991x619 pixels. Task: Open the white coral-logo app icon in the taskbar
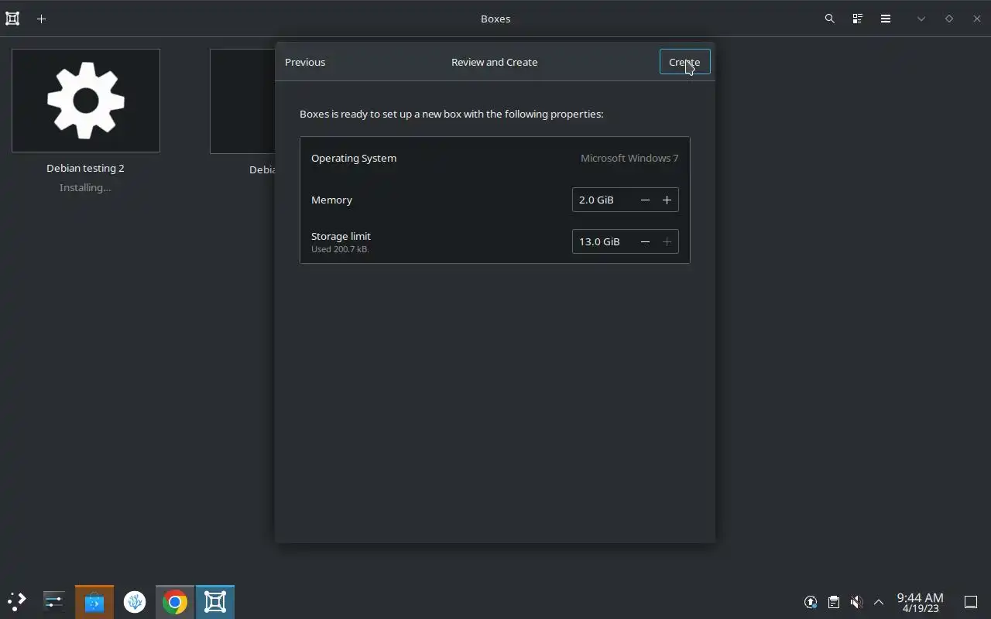[135, 601]
